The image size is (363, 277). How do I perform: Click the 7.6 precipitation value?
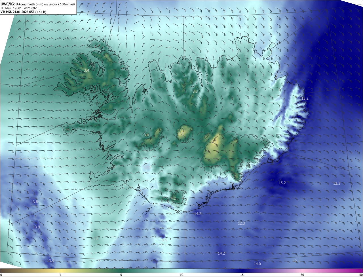coord(96,239)
